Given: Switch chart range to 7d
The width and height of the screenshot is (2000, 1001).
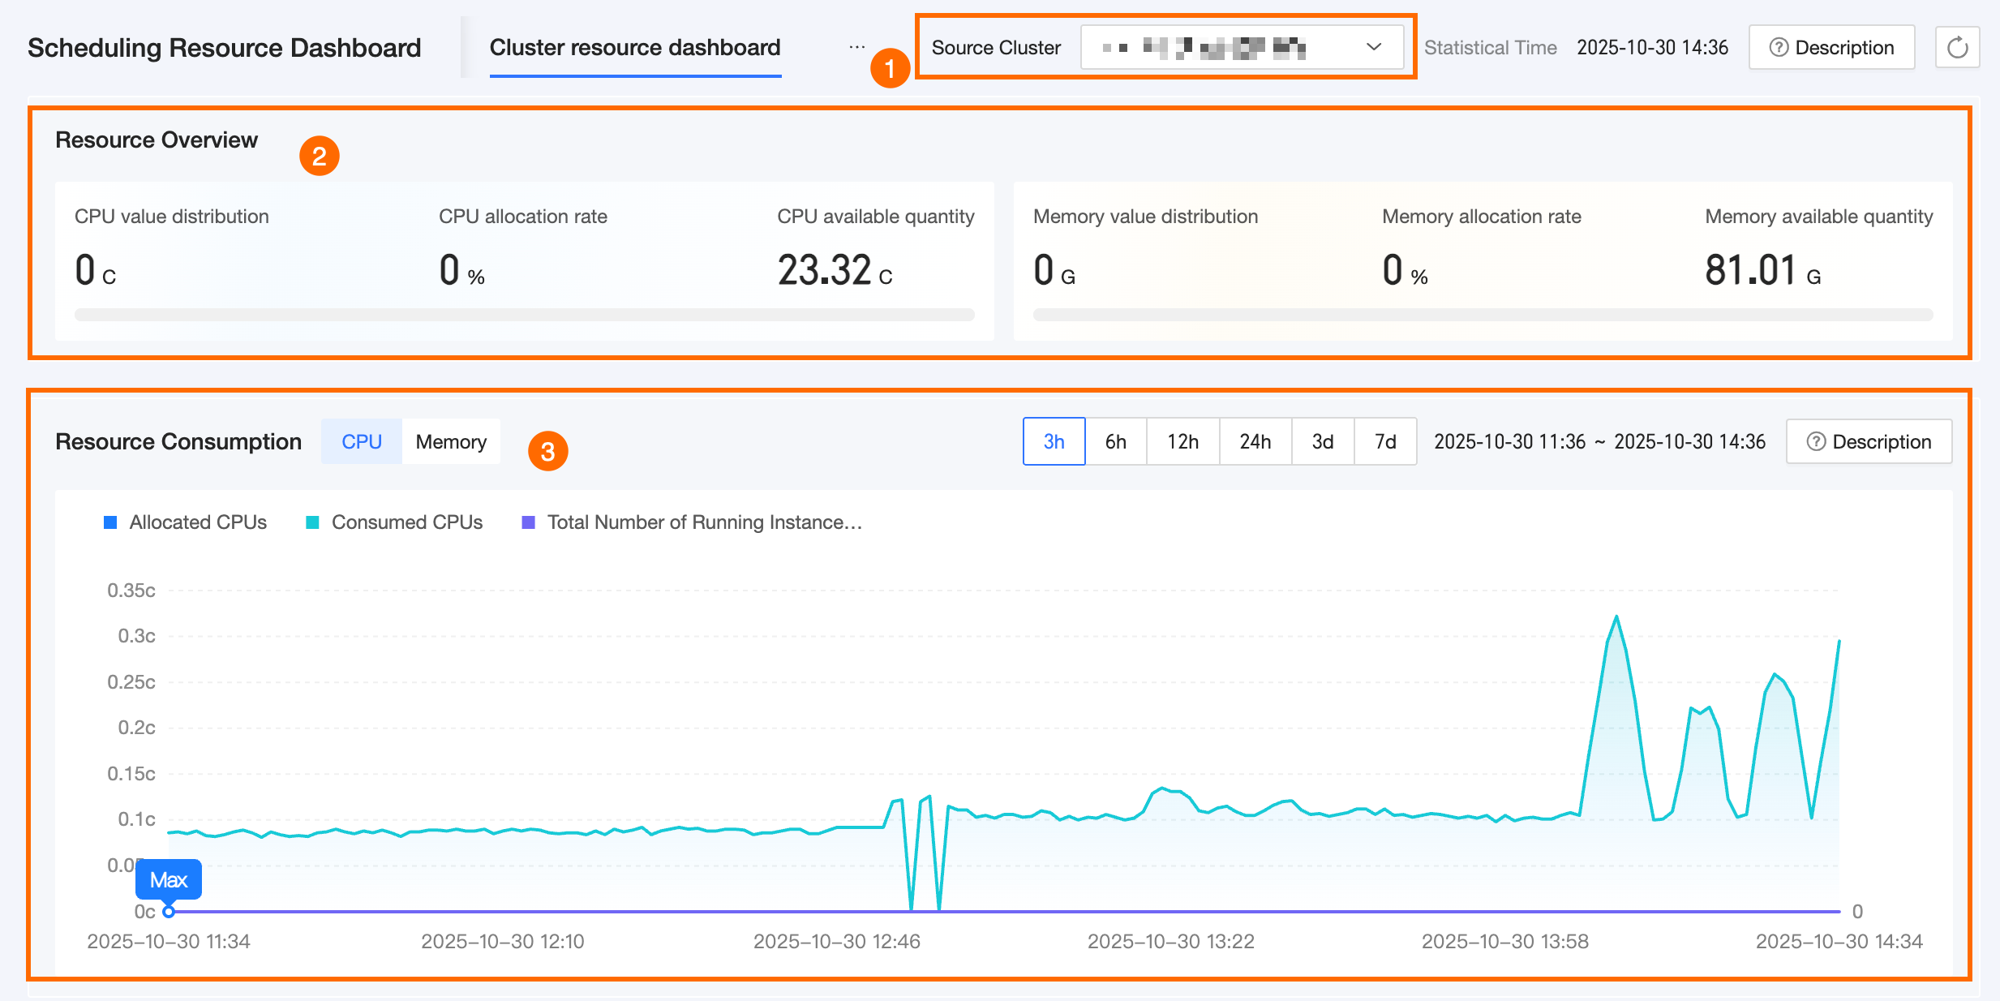Looking at the screenshot, I should [1385, 442].
